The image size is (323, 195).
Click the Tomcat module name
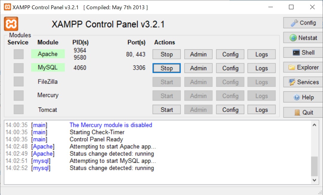47,110
